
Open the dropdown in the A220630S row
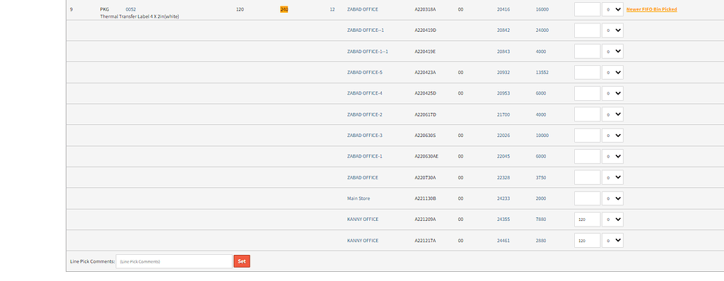click(x=613, y=135)
